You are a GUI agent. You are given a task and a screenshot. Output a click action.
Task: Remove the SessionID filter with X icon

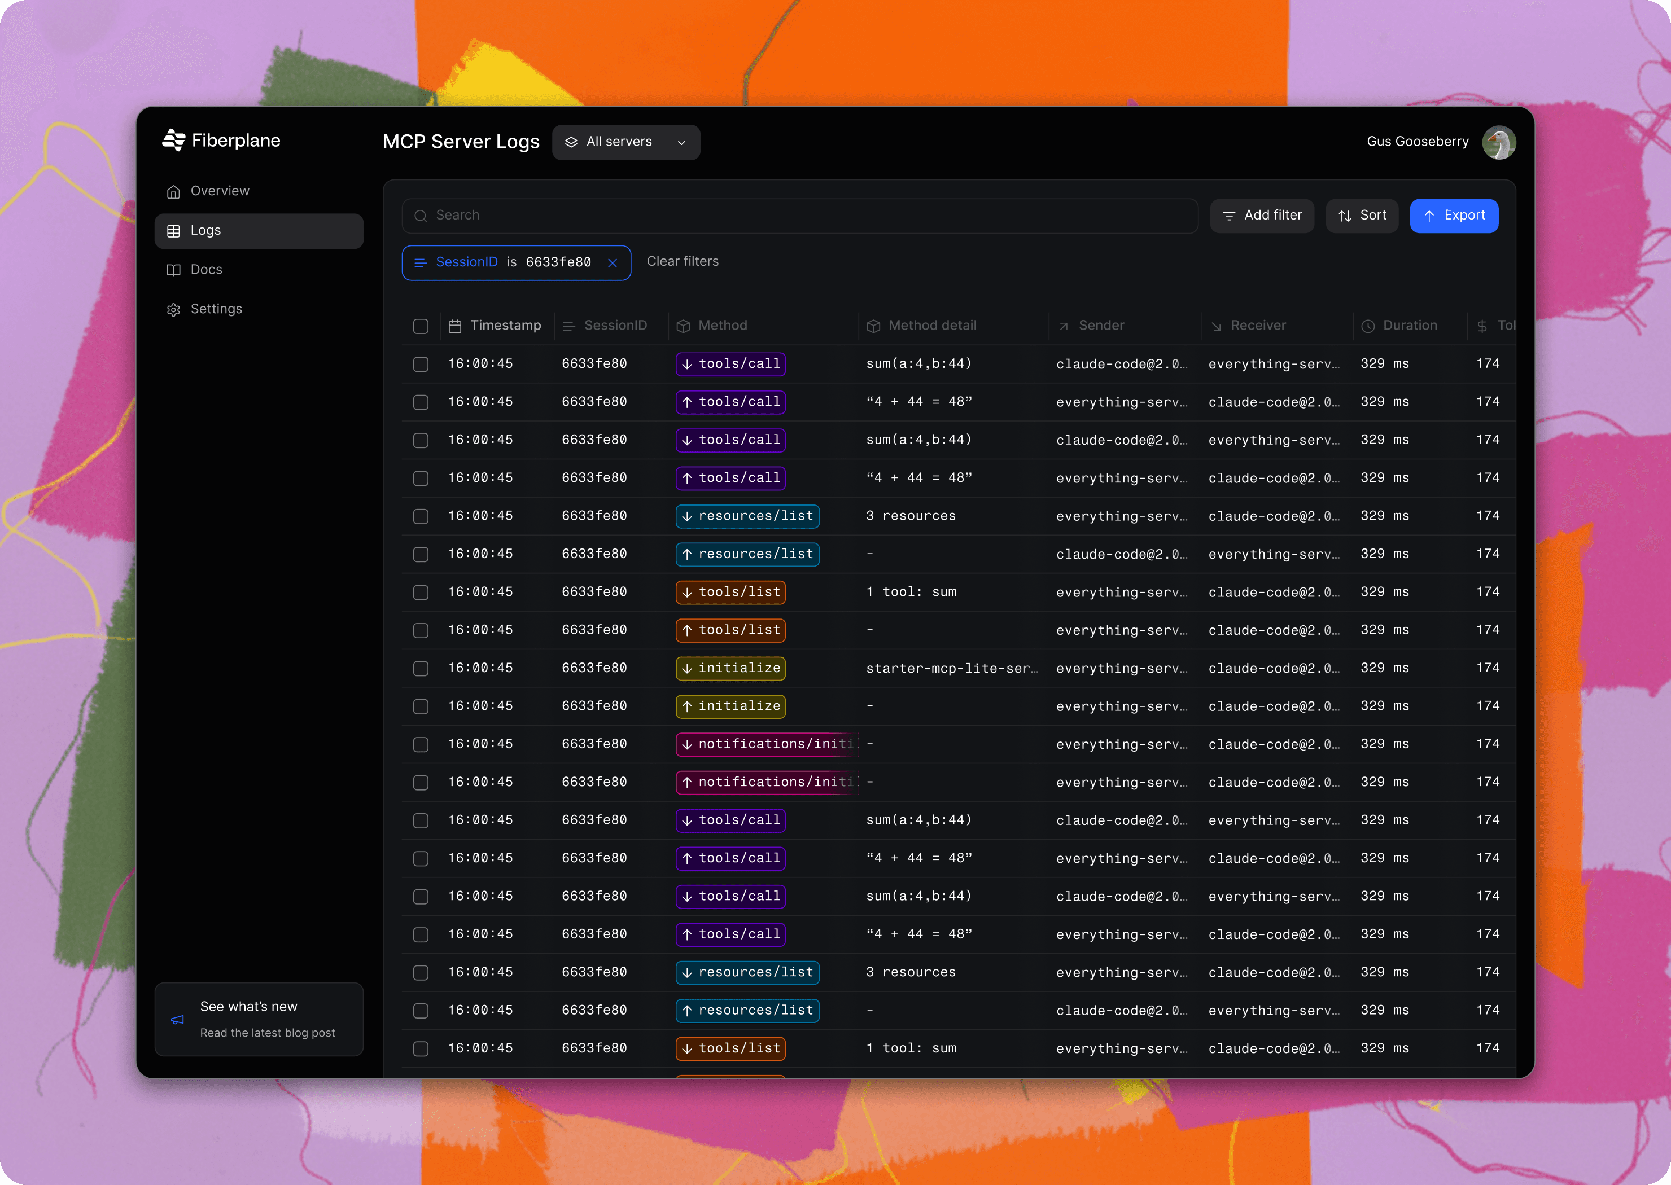click(613, 263)
